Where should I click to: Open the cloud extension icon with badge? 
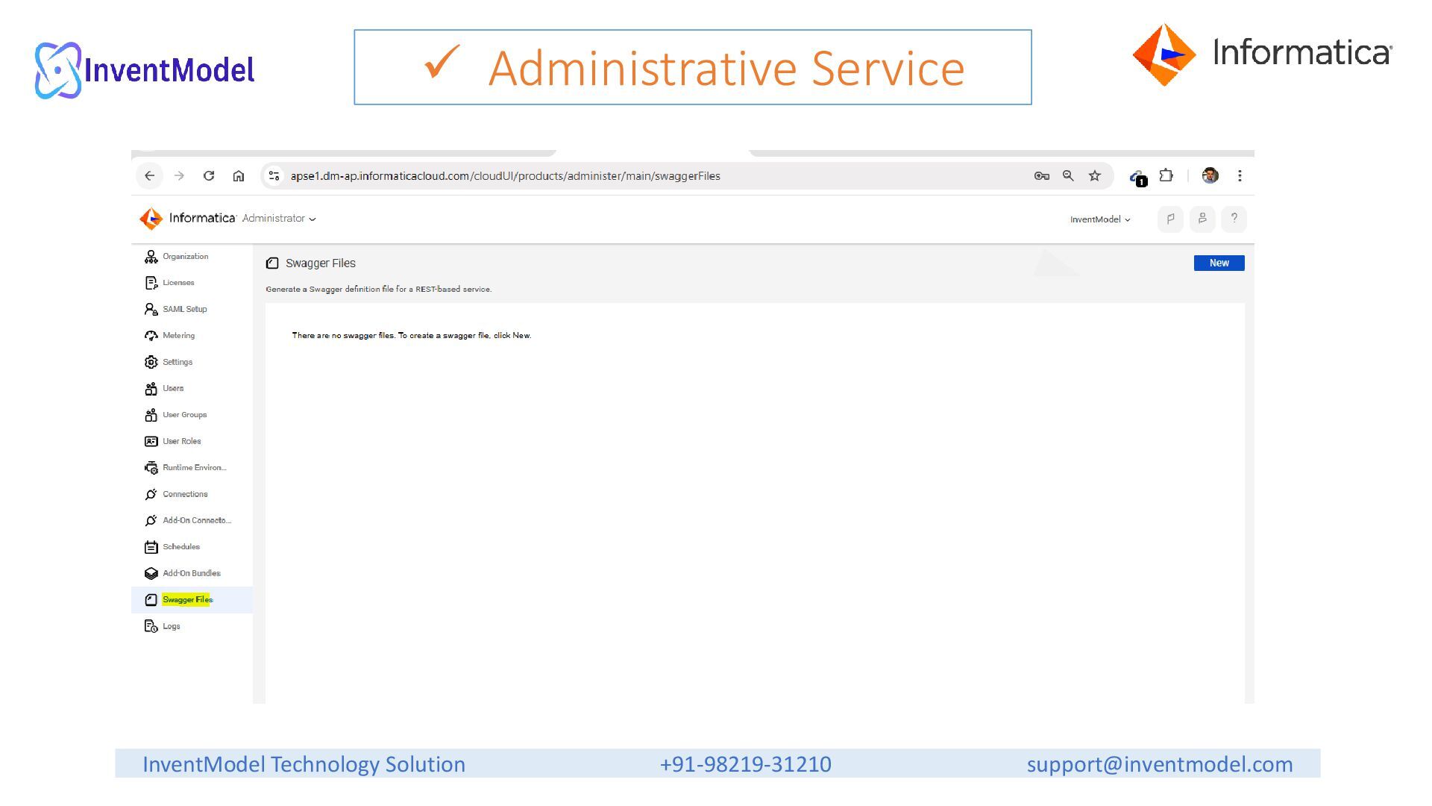click(1138, 178)
